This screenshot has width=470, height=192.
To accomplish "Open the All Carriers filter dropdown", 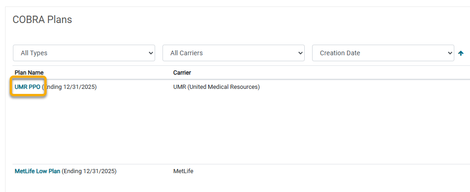I will [234, 53].
